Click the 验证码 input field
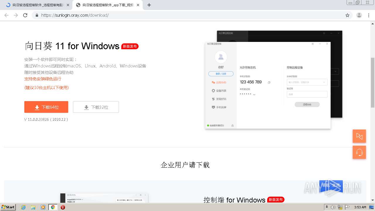Screen dimensions: 375x211 tap(307, 94)
